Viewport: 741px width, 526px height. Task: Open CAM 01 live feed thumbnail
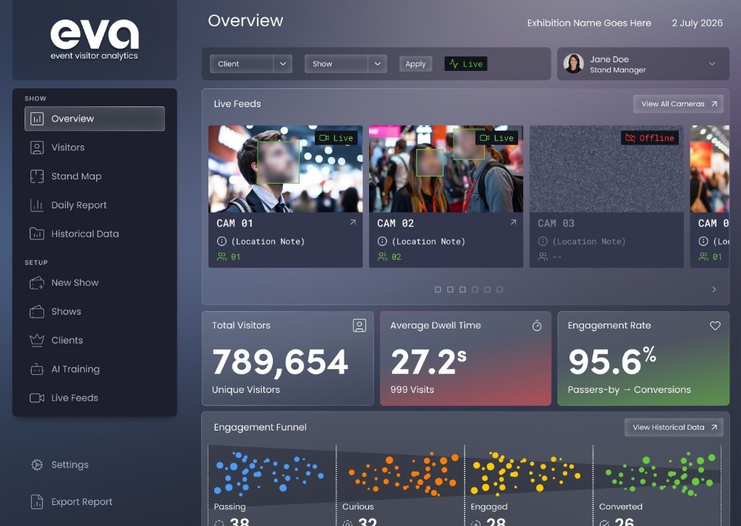pyautogui.click(x=285, y=169)
